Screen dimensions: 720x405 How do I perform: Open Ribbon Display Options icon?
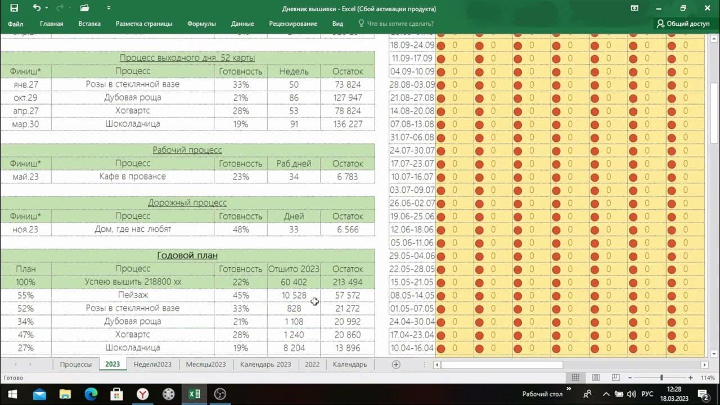click(634, 8)
